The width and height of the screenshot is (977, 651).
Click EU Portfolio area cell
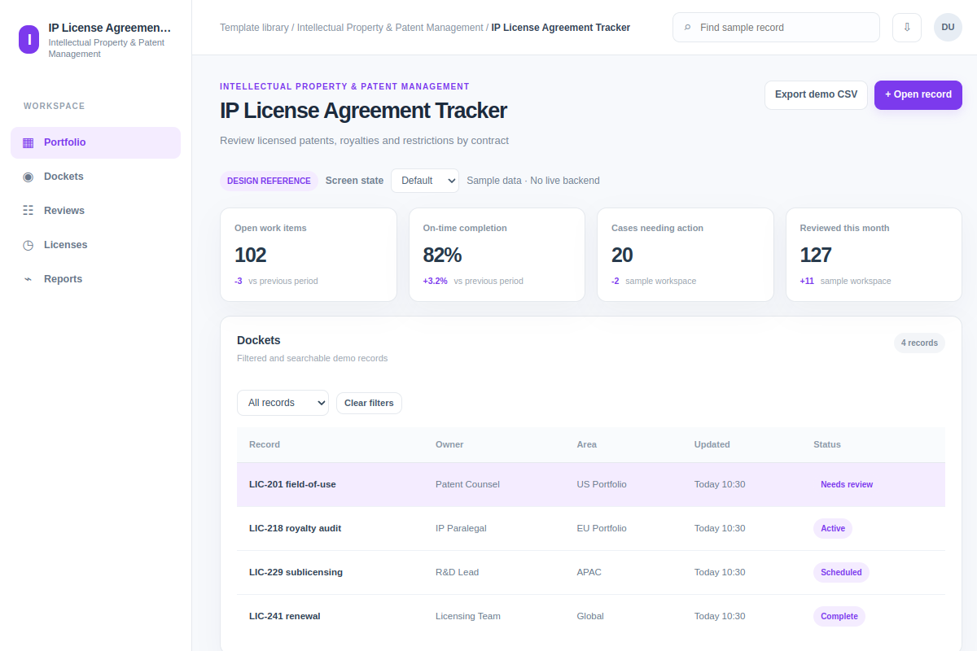pyautogui.click(x=602, y=528)
